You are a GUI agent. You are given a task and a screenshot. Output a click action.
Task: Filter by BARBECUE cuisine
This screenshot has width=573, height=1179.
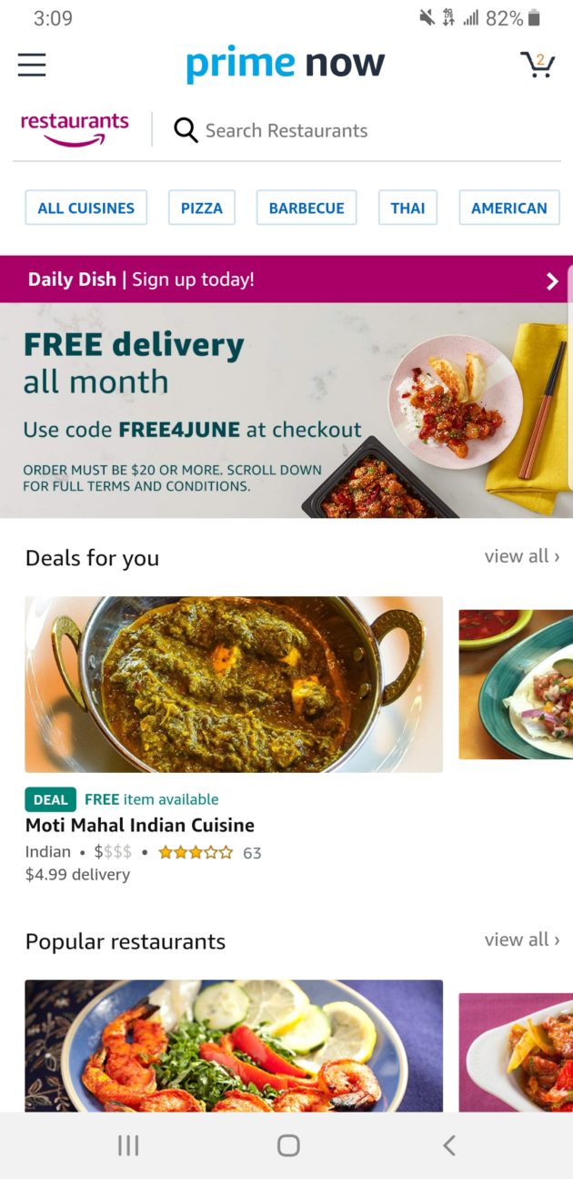307,208
